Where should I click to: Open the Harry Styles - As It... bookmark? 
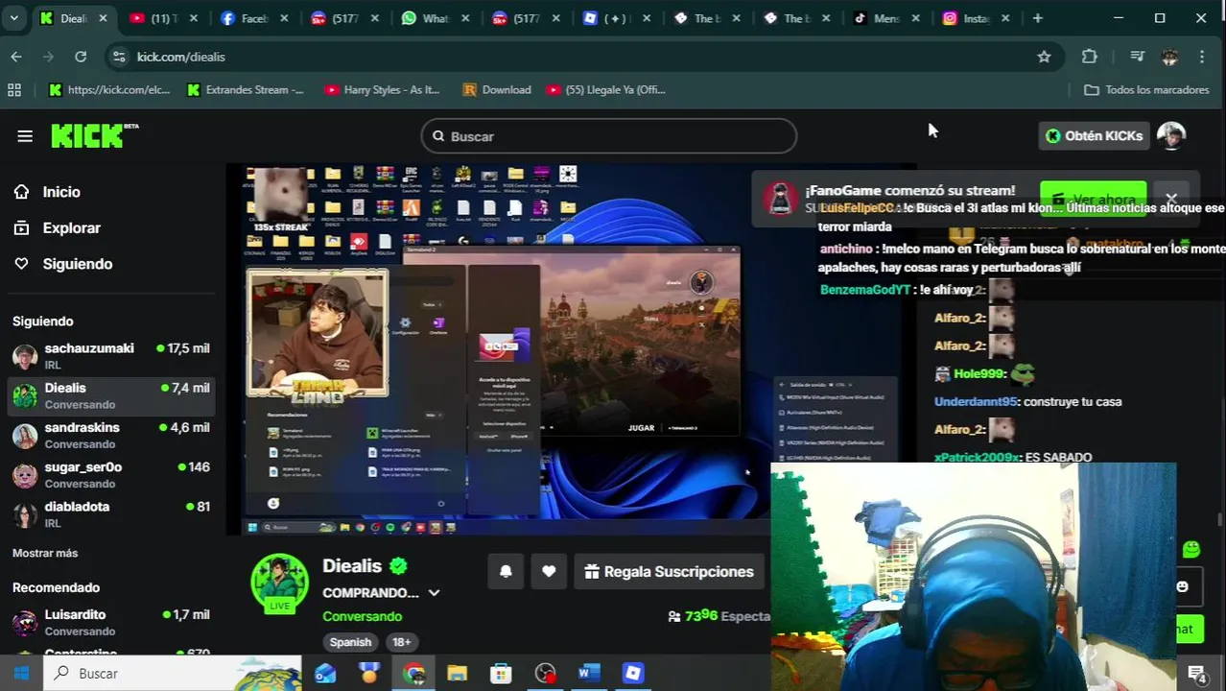coord(382,89)
